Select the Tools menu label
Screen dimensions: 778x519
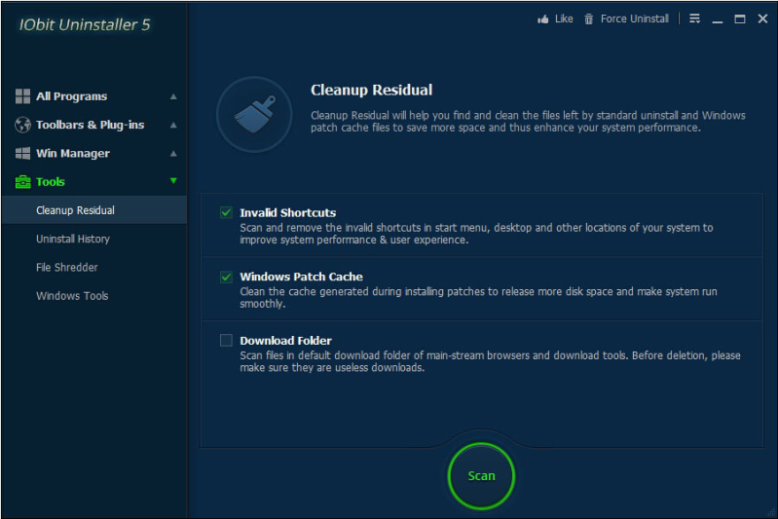pyautogui.click(x=51, y=182)
